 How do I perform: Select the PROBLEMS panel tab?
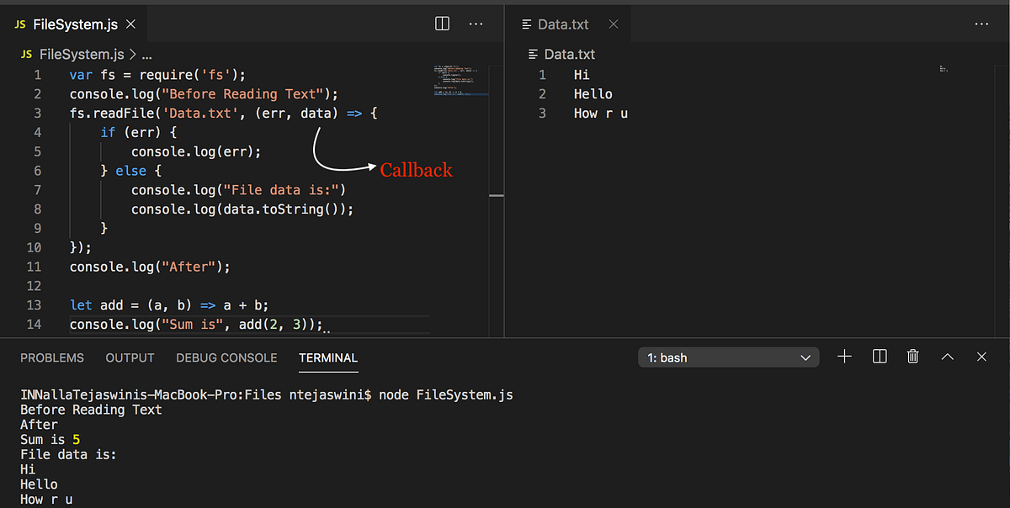click(x=51, y=357)
